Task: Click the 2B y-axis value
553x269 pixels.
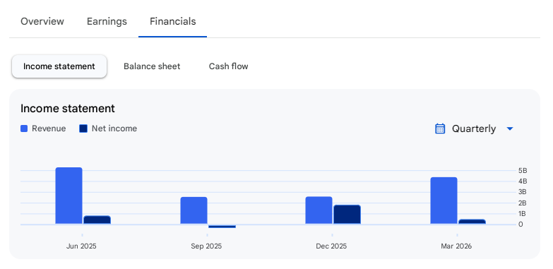Action: tap(523, 203)
